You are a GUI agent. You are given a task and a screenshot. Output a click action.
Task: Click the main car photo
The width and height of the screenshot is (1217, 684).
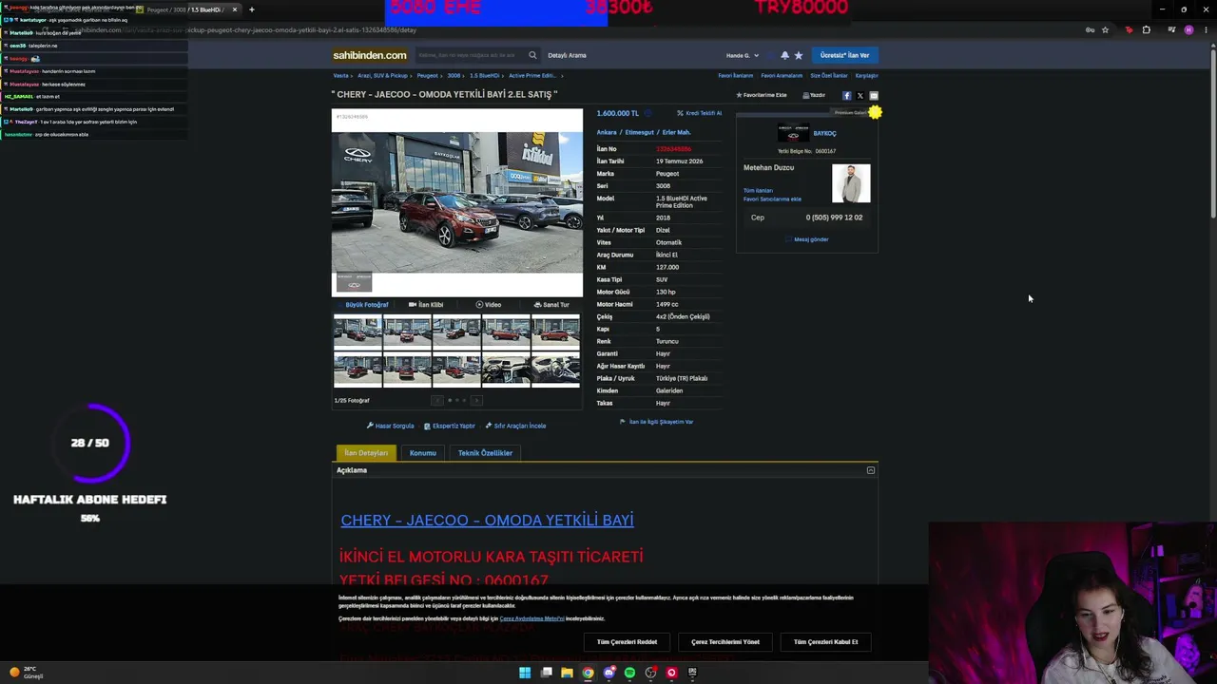coord(457,202)
